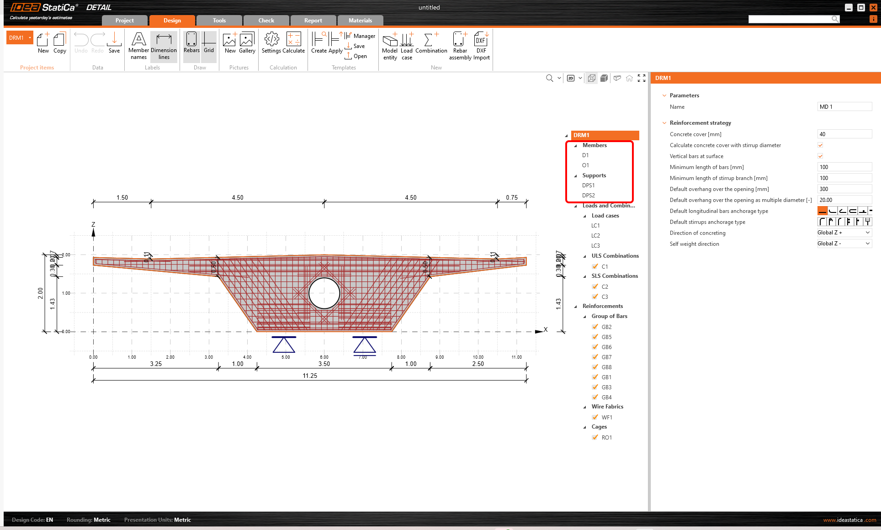The width and height of the screenshot is (881, 530).
Task: Uncheck the GB2 group of bars
Action: (595, 326)
